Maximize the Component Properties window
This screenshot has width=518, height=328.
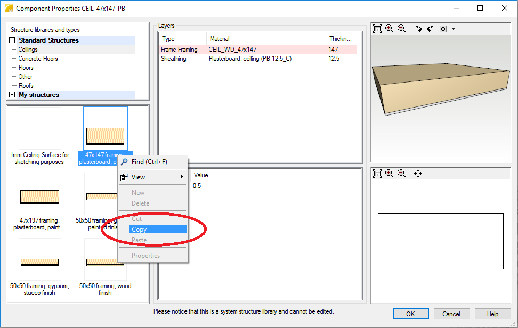click(x=480, y=8)
